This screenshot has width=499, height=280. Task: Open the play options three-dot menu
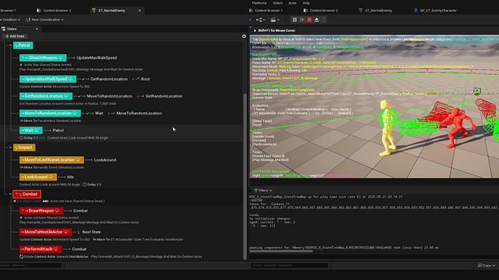point(324,20)
